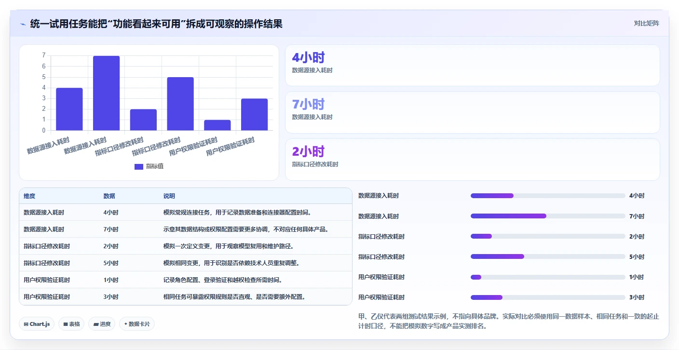Screen dimensions: 679x350
Task: Click the 5小时 value beside the progress bar
Action: (x=637, y=256)
